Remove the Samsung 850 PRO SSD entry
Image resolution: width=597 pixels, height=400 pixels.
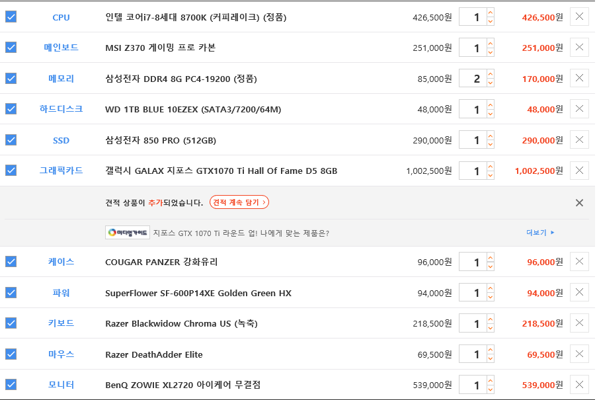[579, 140]
